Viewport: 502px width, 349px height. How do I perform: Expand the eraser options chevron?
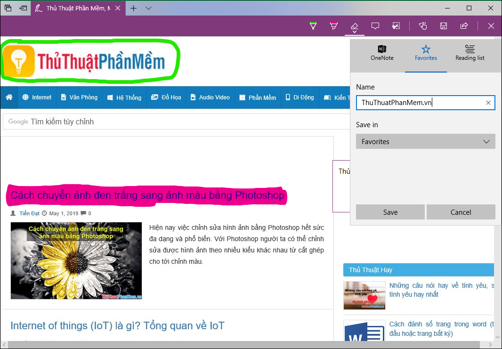(x=354, y=32)
